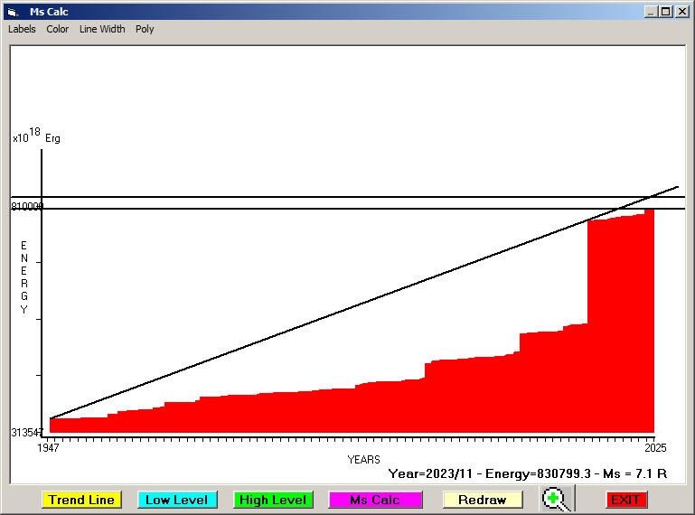Maximize the Ms Calc window
The height and width of the screenshot is (515, 695).
tap(666, 12)
